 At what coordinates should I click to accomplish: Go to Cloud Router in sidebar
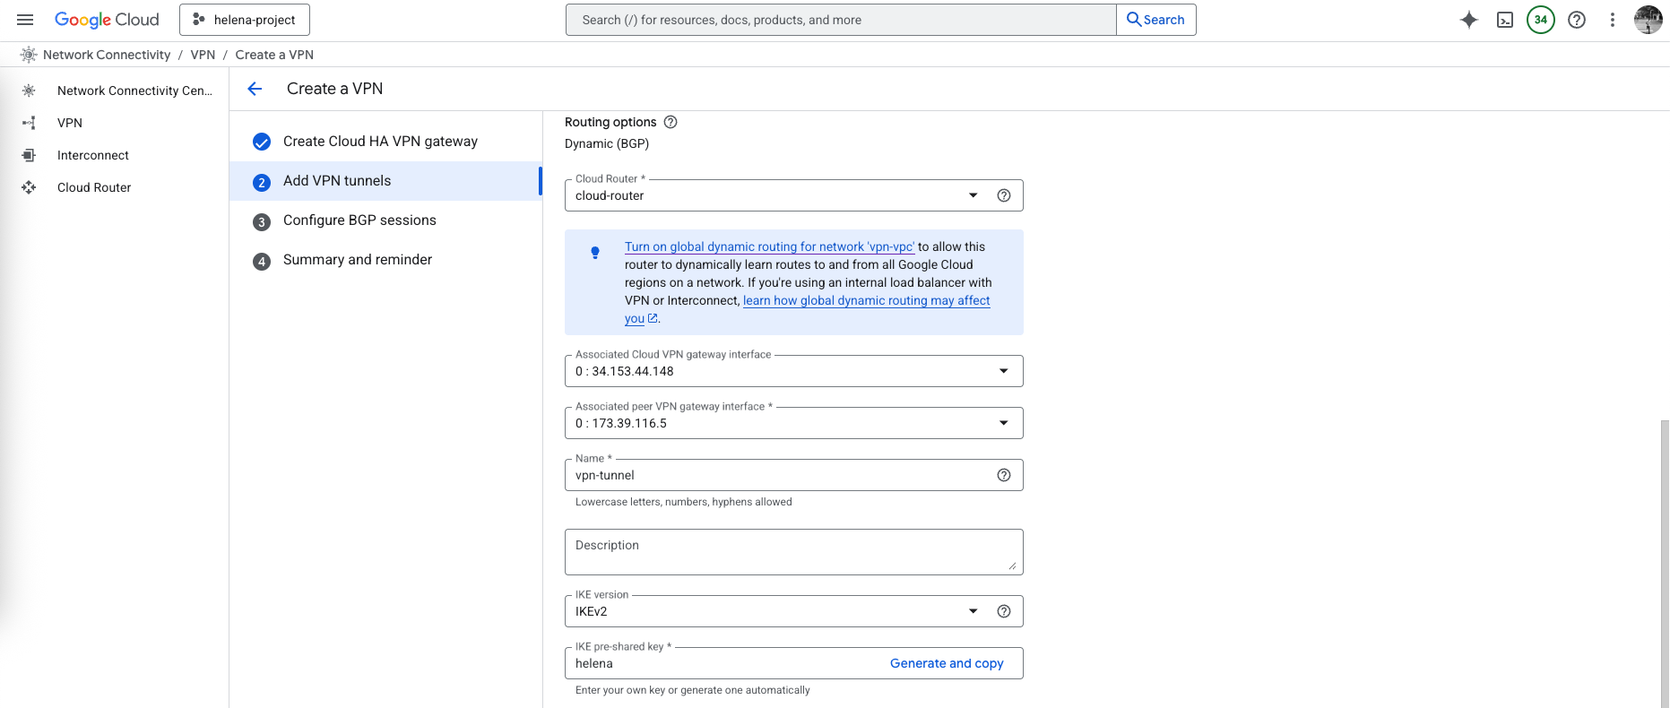(x=94, y=187)
